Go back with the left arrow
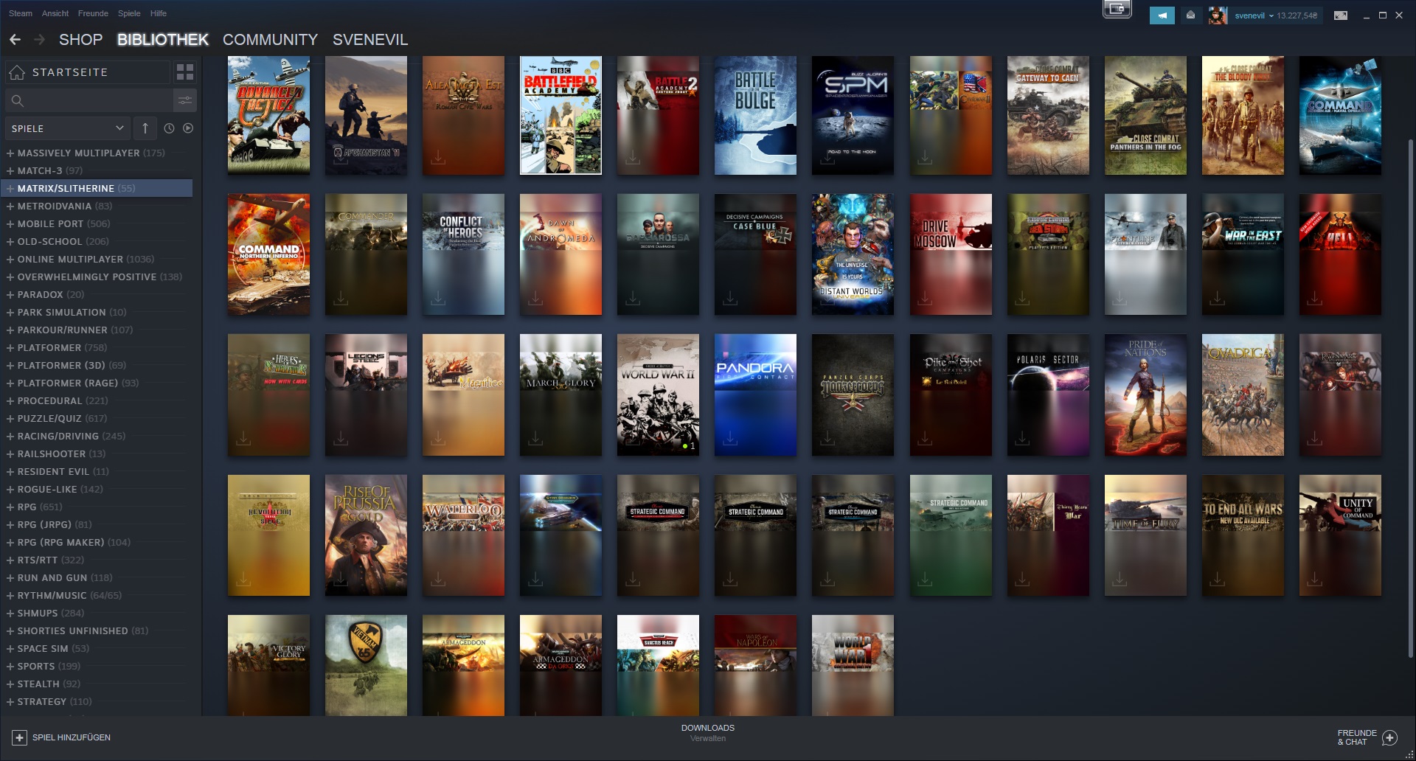This screenshot has height=761, width=1416. pos(15,40)
